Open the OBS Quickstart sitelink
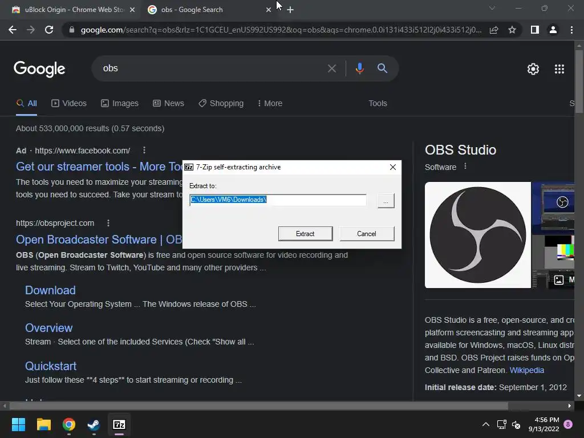 pos(51,366)
